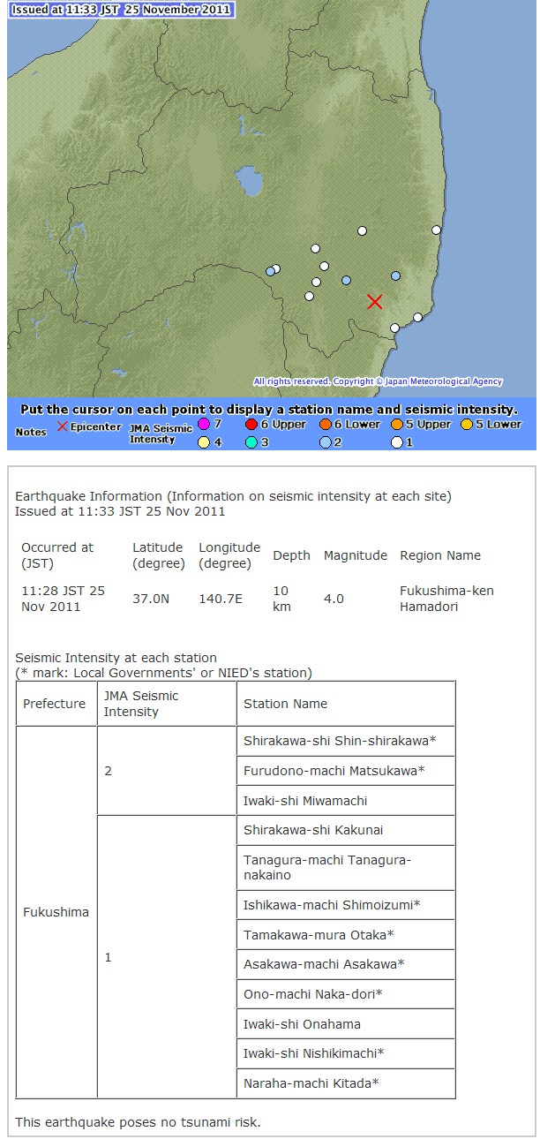540x1139 pixels.
Task: Select the Furudono-machi Matsukawa table entry
Action: pyautogui.click(x=346, y=771)
